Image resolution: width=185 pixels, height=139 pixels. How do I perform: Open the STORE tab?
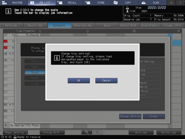[97, 3]
